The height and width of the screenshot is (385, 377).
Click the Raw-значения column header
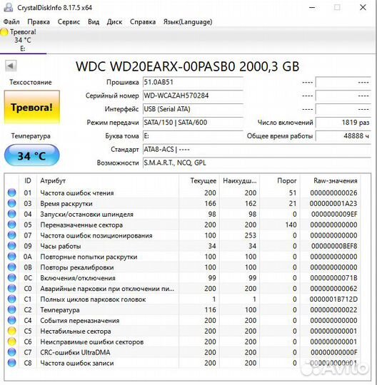(331, 181)
